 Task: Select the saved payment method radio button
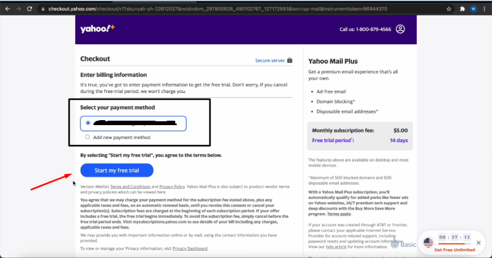[x=88, y=123]
